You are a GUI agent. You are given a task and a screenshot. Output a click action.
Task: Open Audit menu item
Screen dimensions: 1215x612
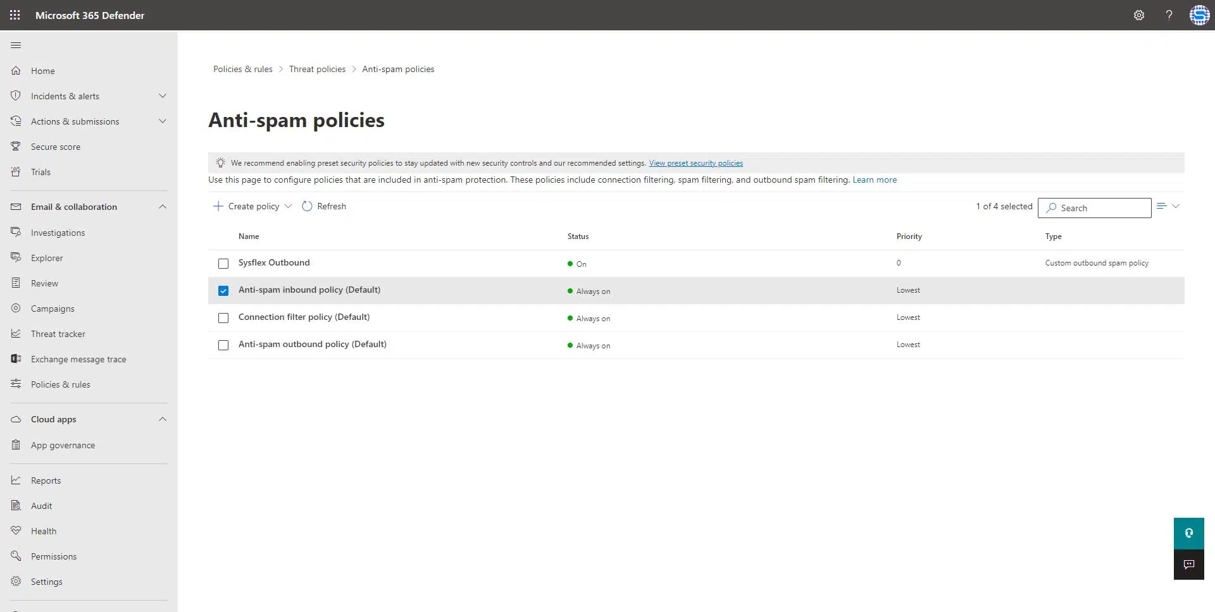coord(42,506)
